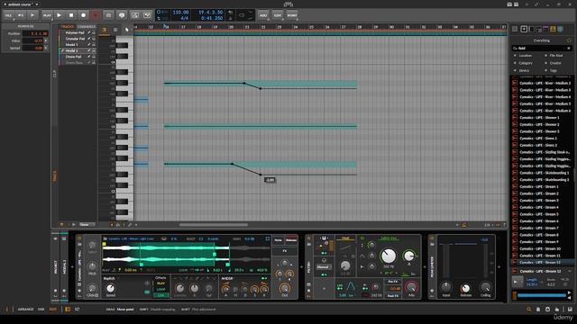Image resolution: width=577 pixels, height=324 pixels.
Task: Expand the Value field's arrow button
Action: pyautogui.click(x=46, y=40)
